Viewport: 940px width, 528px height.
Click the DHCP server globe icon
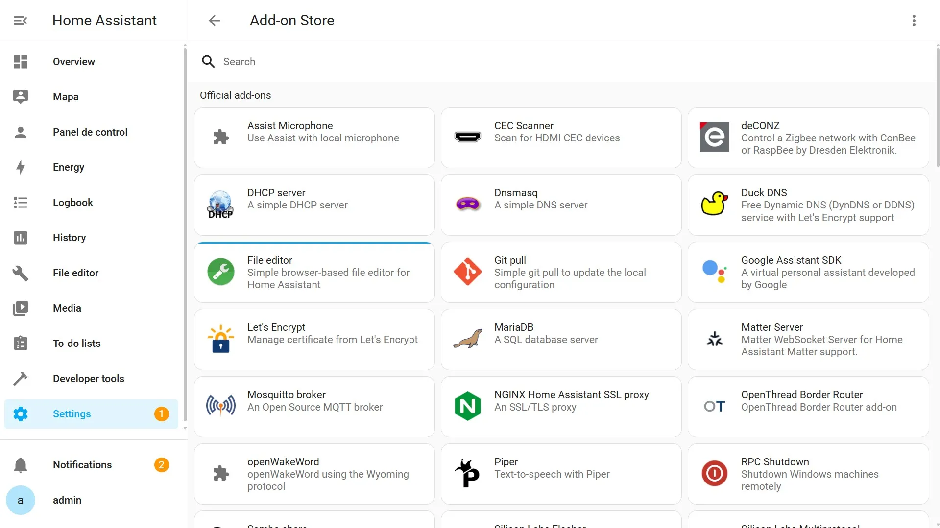[221, 205]
